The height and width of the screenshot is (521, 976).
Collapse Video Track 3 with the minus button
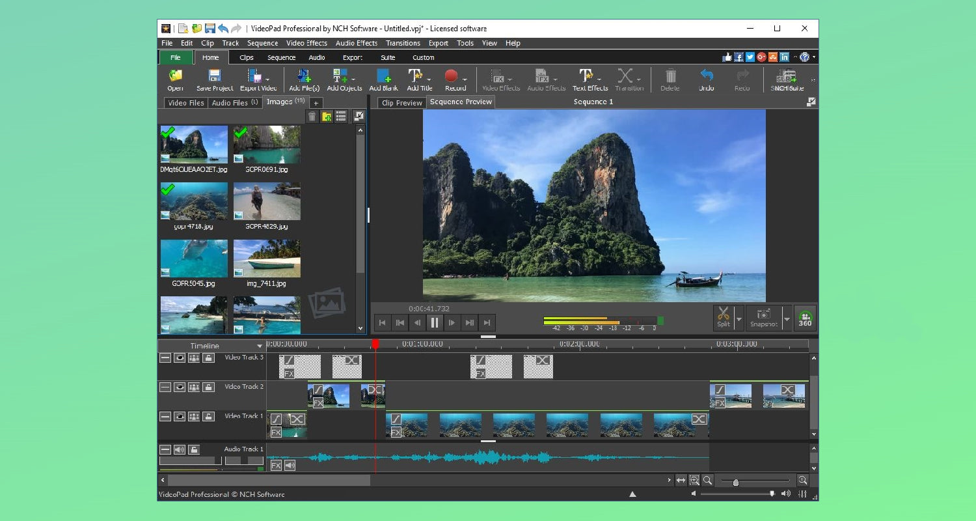165,358
